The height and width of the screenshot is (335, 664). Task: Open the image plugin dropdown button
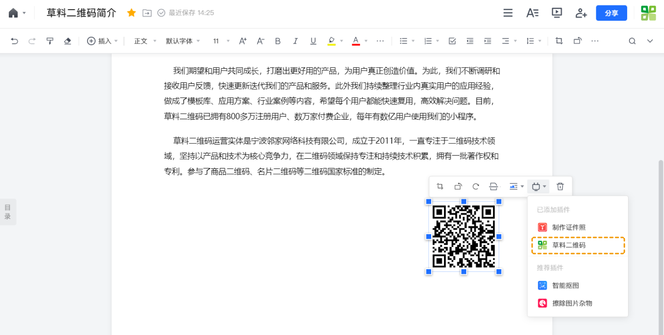tap(539, 186)
